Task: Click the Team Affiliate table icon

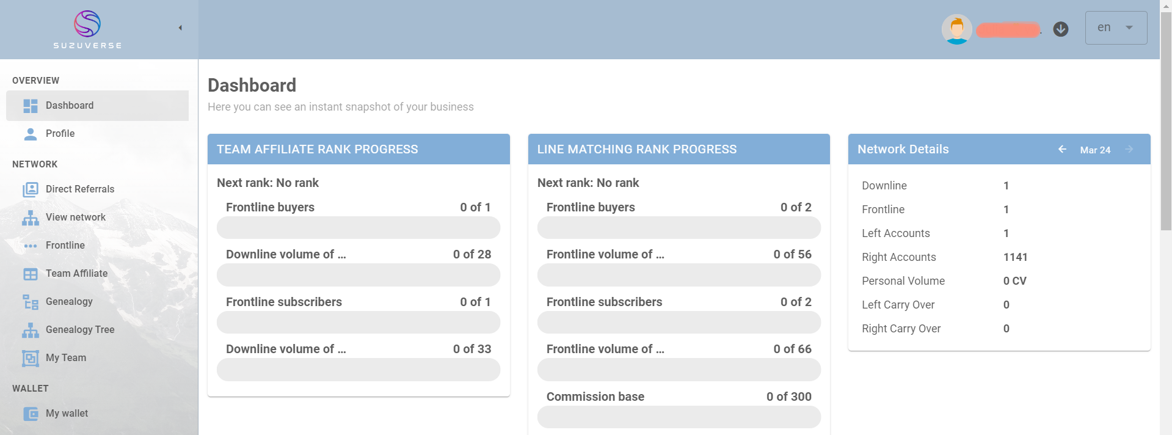Action: pyautogui.click(x=31, y=274)
